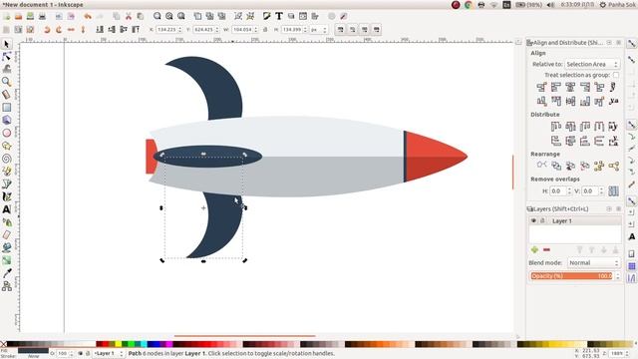Select the Tweak tool
The image size is (638, 359).
[x=7, y=69]
